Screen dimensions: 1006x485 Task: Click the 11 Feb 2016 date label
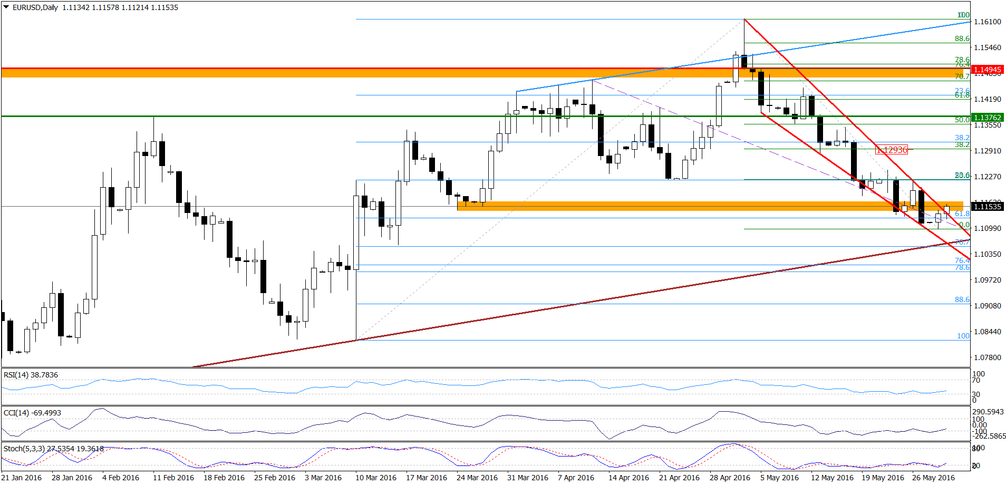click(x=173, y=478)
